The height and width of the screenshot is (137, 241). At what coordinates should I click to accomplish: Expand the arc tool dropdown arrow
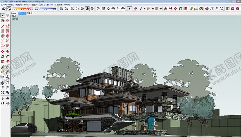tap(153, 9)
